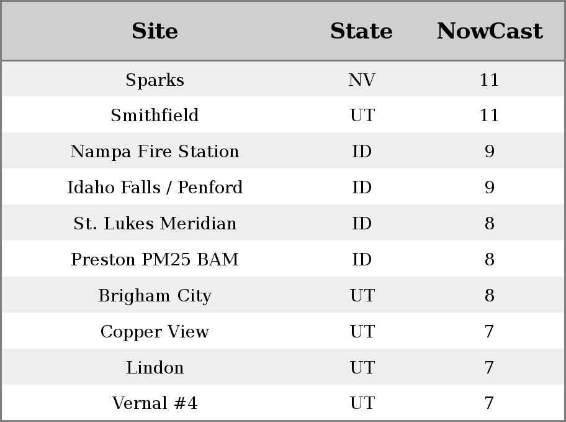This screenshot has width=566, height=422.
Task: Click the Nampa Fire Station row name
Action: click(x=155, y=152)
